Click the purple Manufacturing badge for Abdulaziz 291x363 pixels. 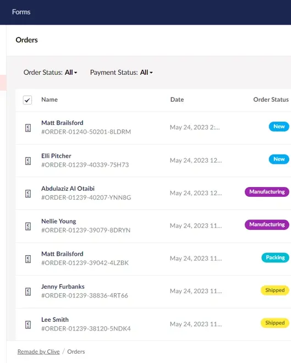[267, 192]
